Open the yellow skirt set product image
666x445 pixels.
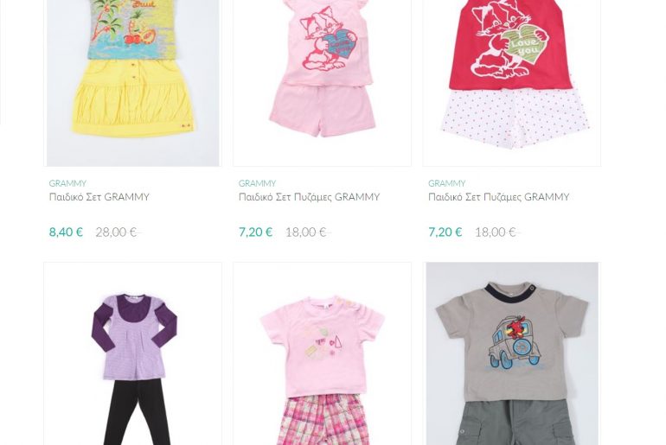(x=133, y=83)
